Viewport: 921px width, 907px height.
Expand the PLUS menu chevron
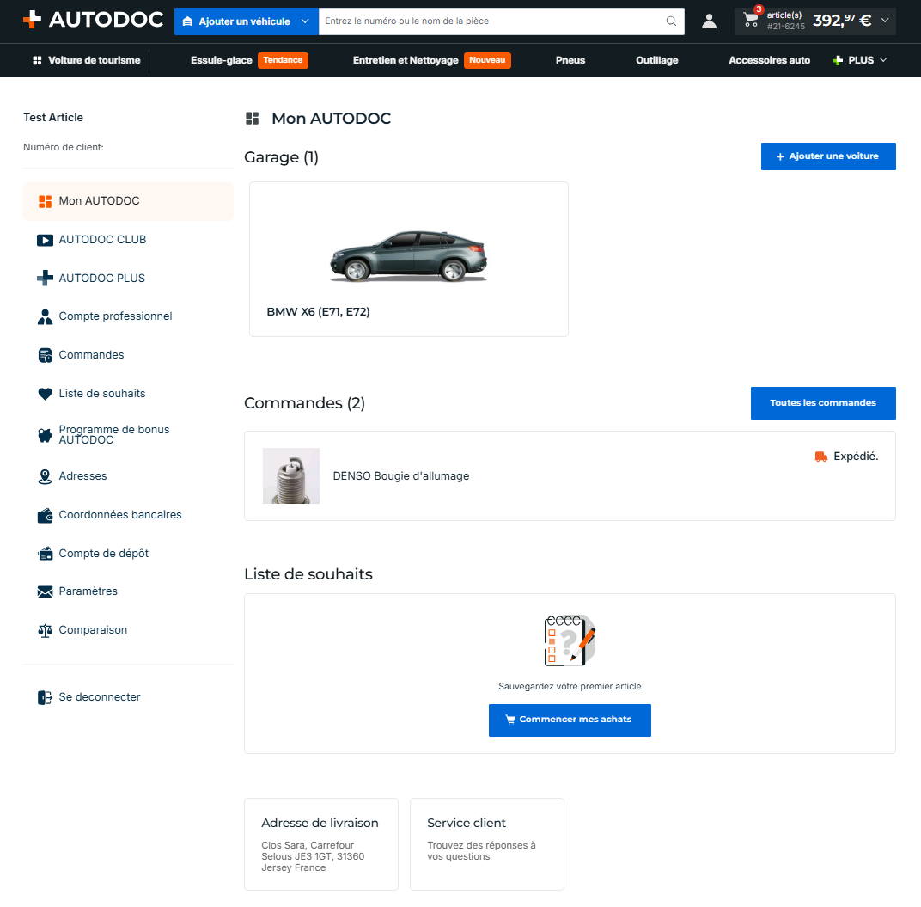click(883, 60)
